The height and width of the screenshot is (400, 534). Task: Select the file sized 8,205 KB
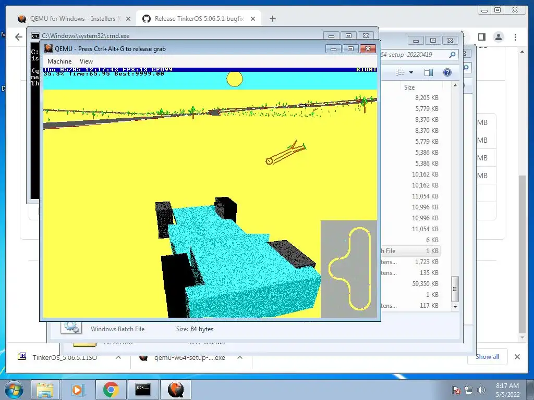(427, 97)
